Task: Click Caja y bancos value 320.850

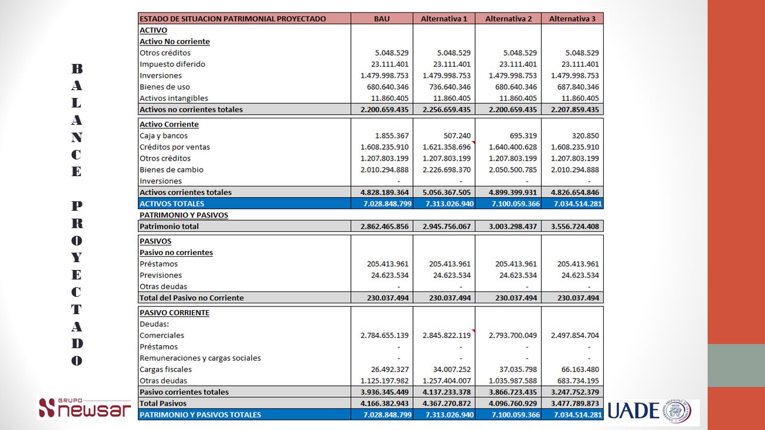Action: (586, 136)
